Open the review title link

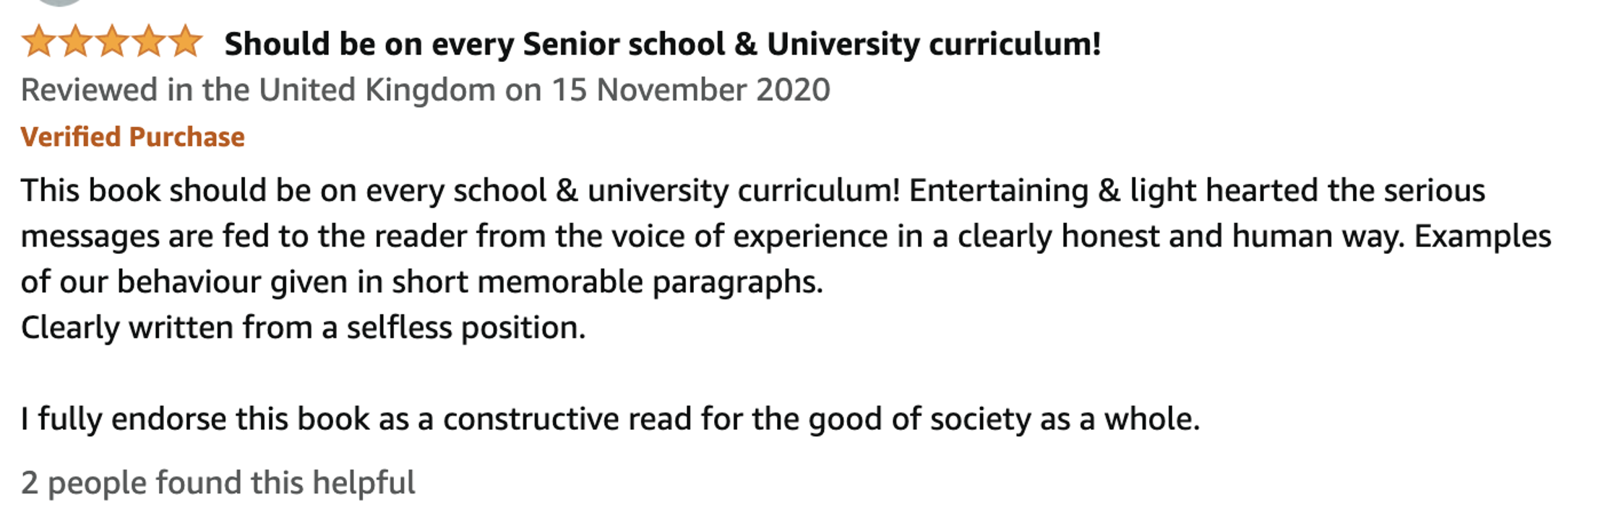[662, 44]
